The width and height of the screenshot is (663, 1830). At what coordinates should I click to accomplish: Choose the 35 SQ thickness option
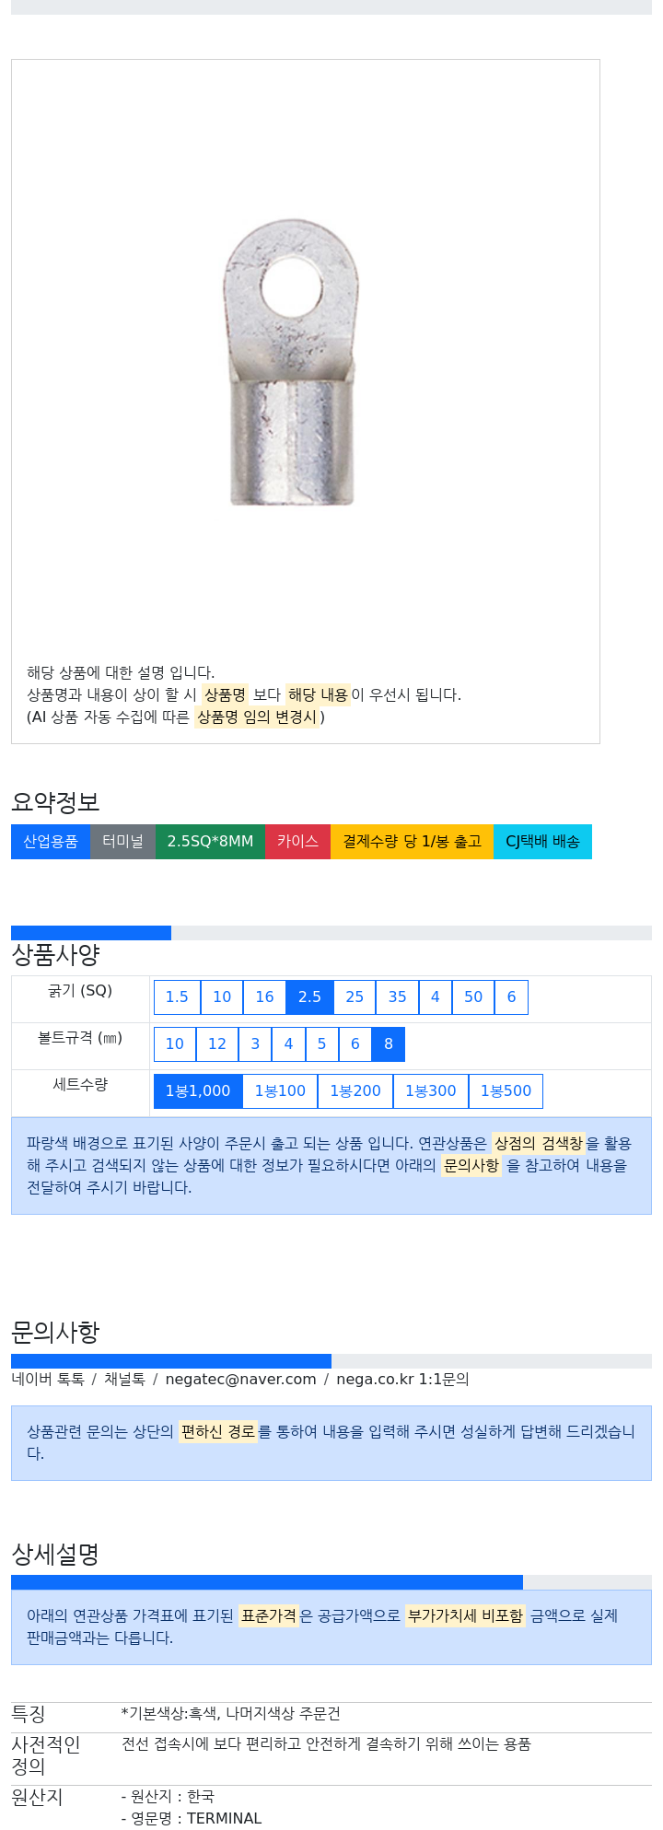coord(398,997)
